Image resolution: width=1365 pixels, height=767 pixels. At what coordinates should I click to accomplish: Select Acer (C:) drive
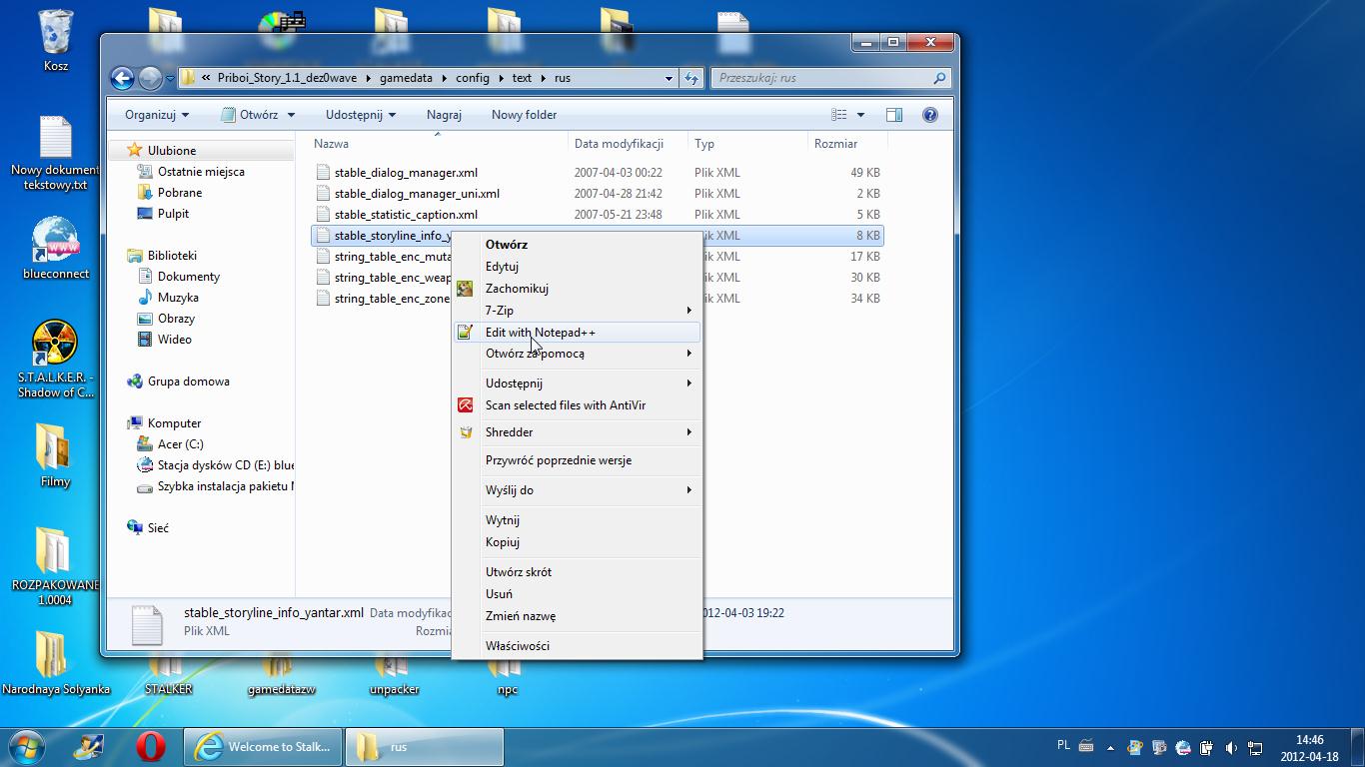pyautogui.click(x=180, y=444)
